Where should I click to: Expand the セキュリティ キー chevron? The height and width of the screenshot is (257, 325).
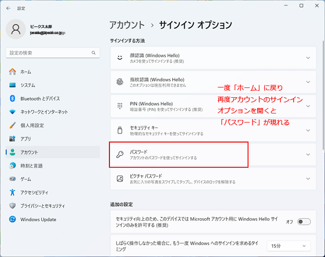(x=308, y=130)
